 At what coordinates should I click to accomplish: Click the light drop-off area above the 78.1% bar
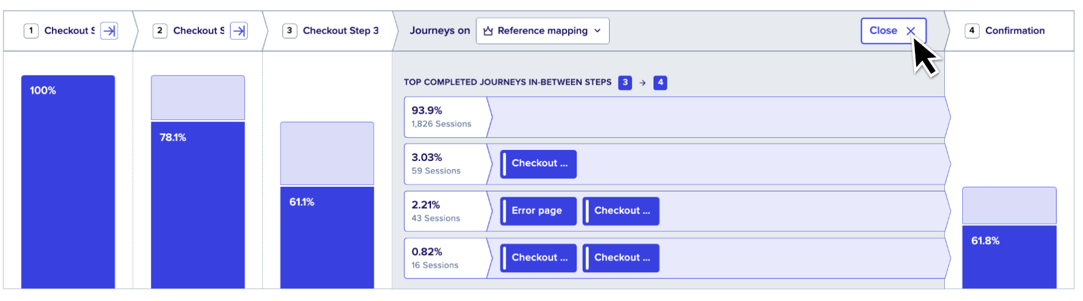(198, 97)
